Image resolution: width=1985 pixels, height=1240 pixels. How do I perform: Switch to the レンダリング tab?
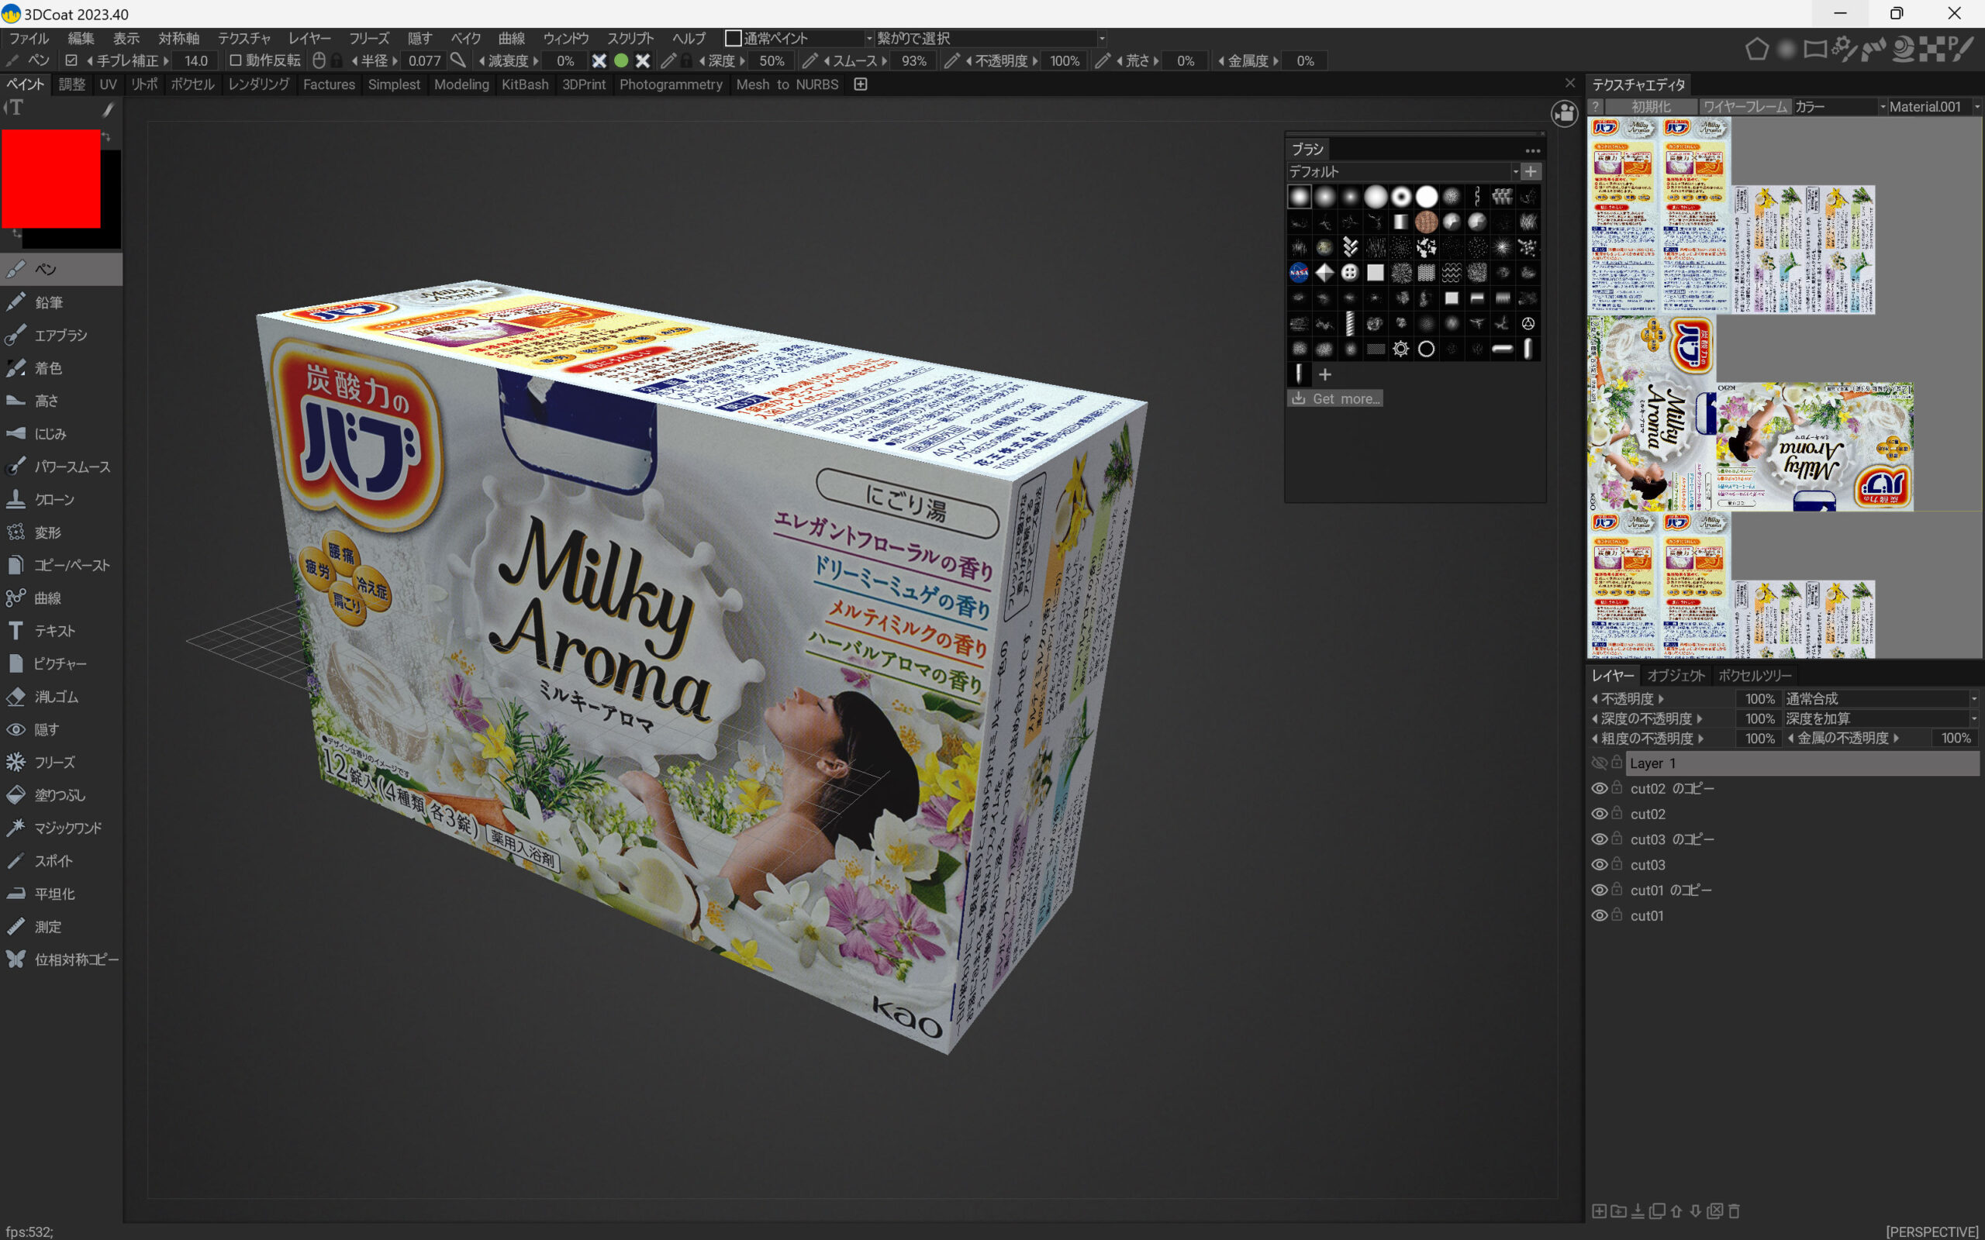[258, 84]
